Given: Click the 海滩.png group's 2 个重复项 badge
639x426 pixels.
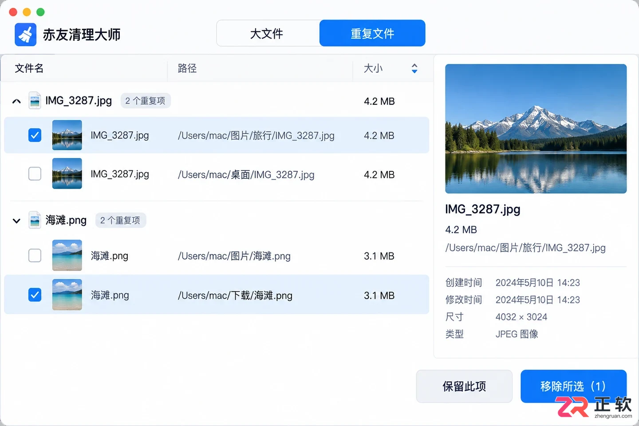Looking at the screenshot, I should [121, 220].
